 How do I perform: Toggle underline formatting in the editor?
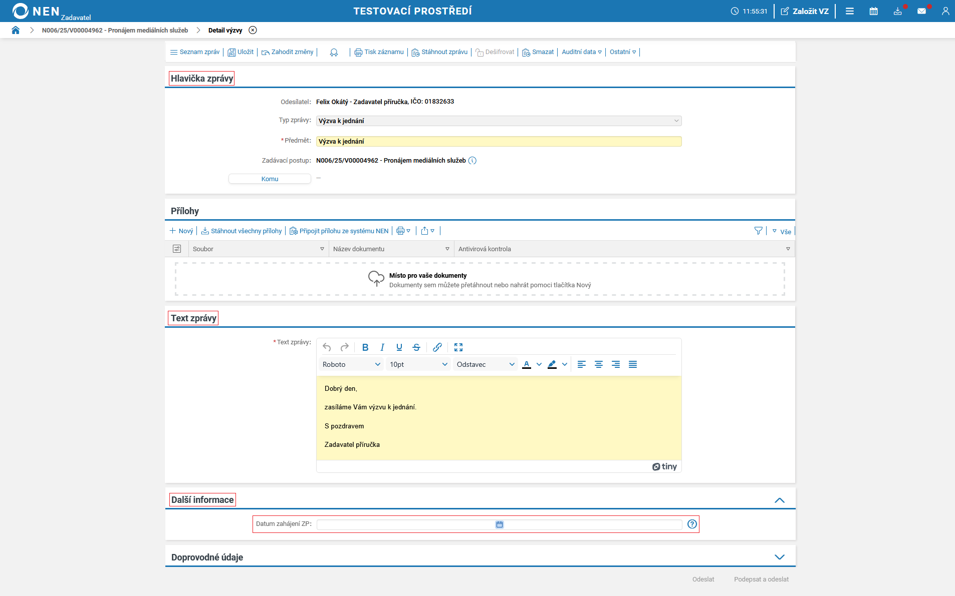399,347
